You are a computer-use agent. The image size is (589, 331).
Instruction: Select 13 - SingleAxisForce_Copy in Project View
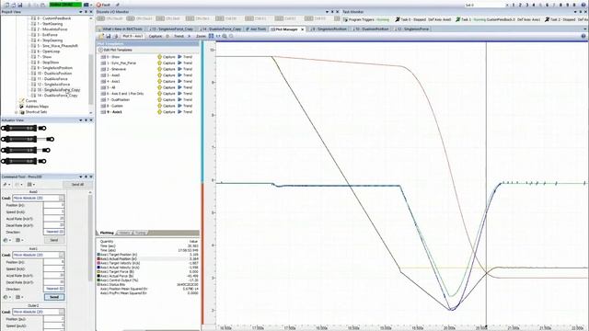pos(58,90)
